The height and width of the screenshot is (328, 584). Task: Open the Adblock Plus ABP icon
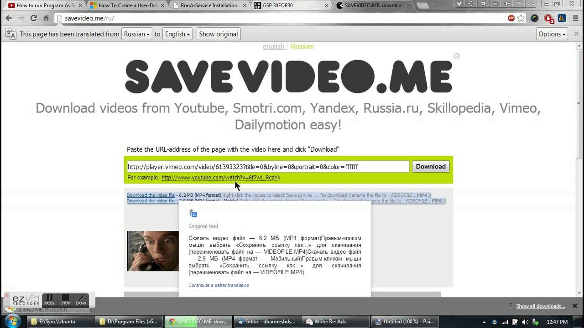pos(511,18)
